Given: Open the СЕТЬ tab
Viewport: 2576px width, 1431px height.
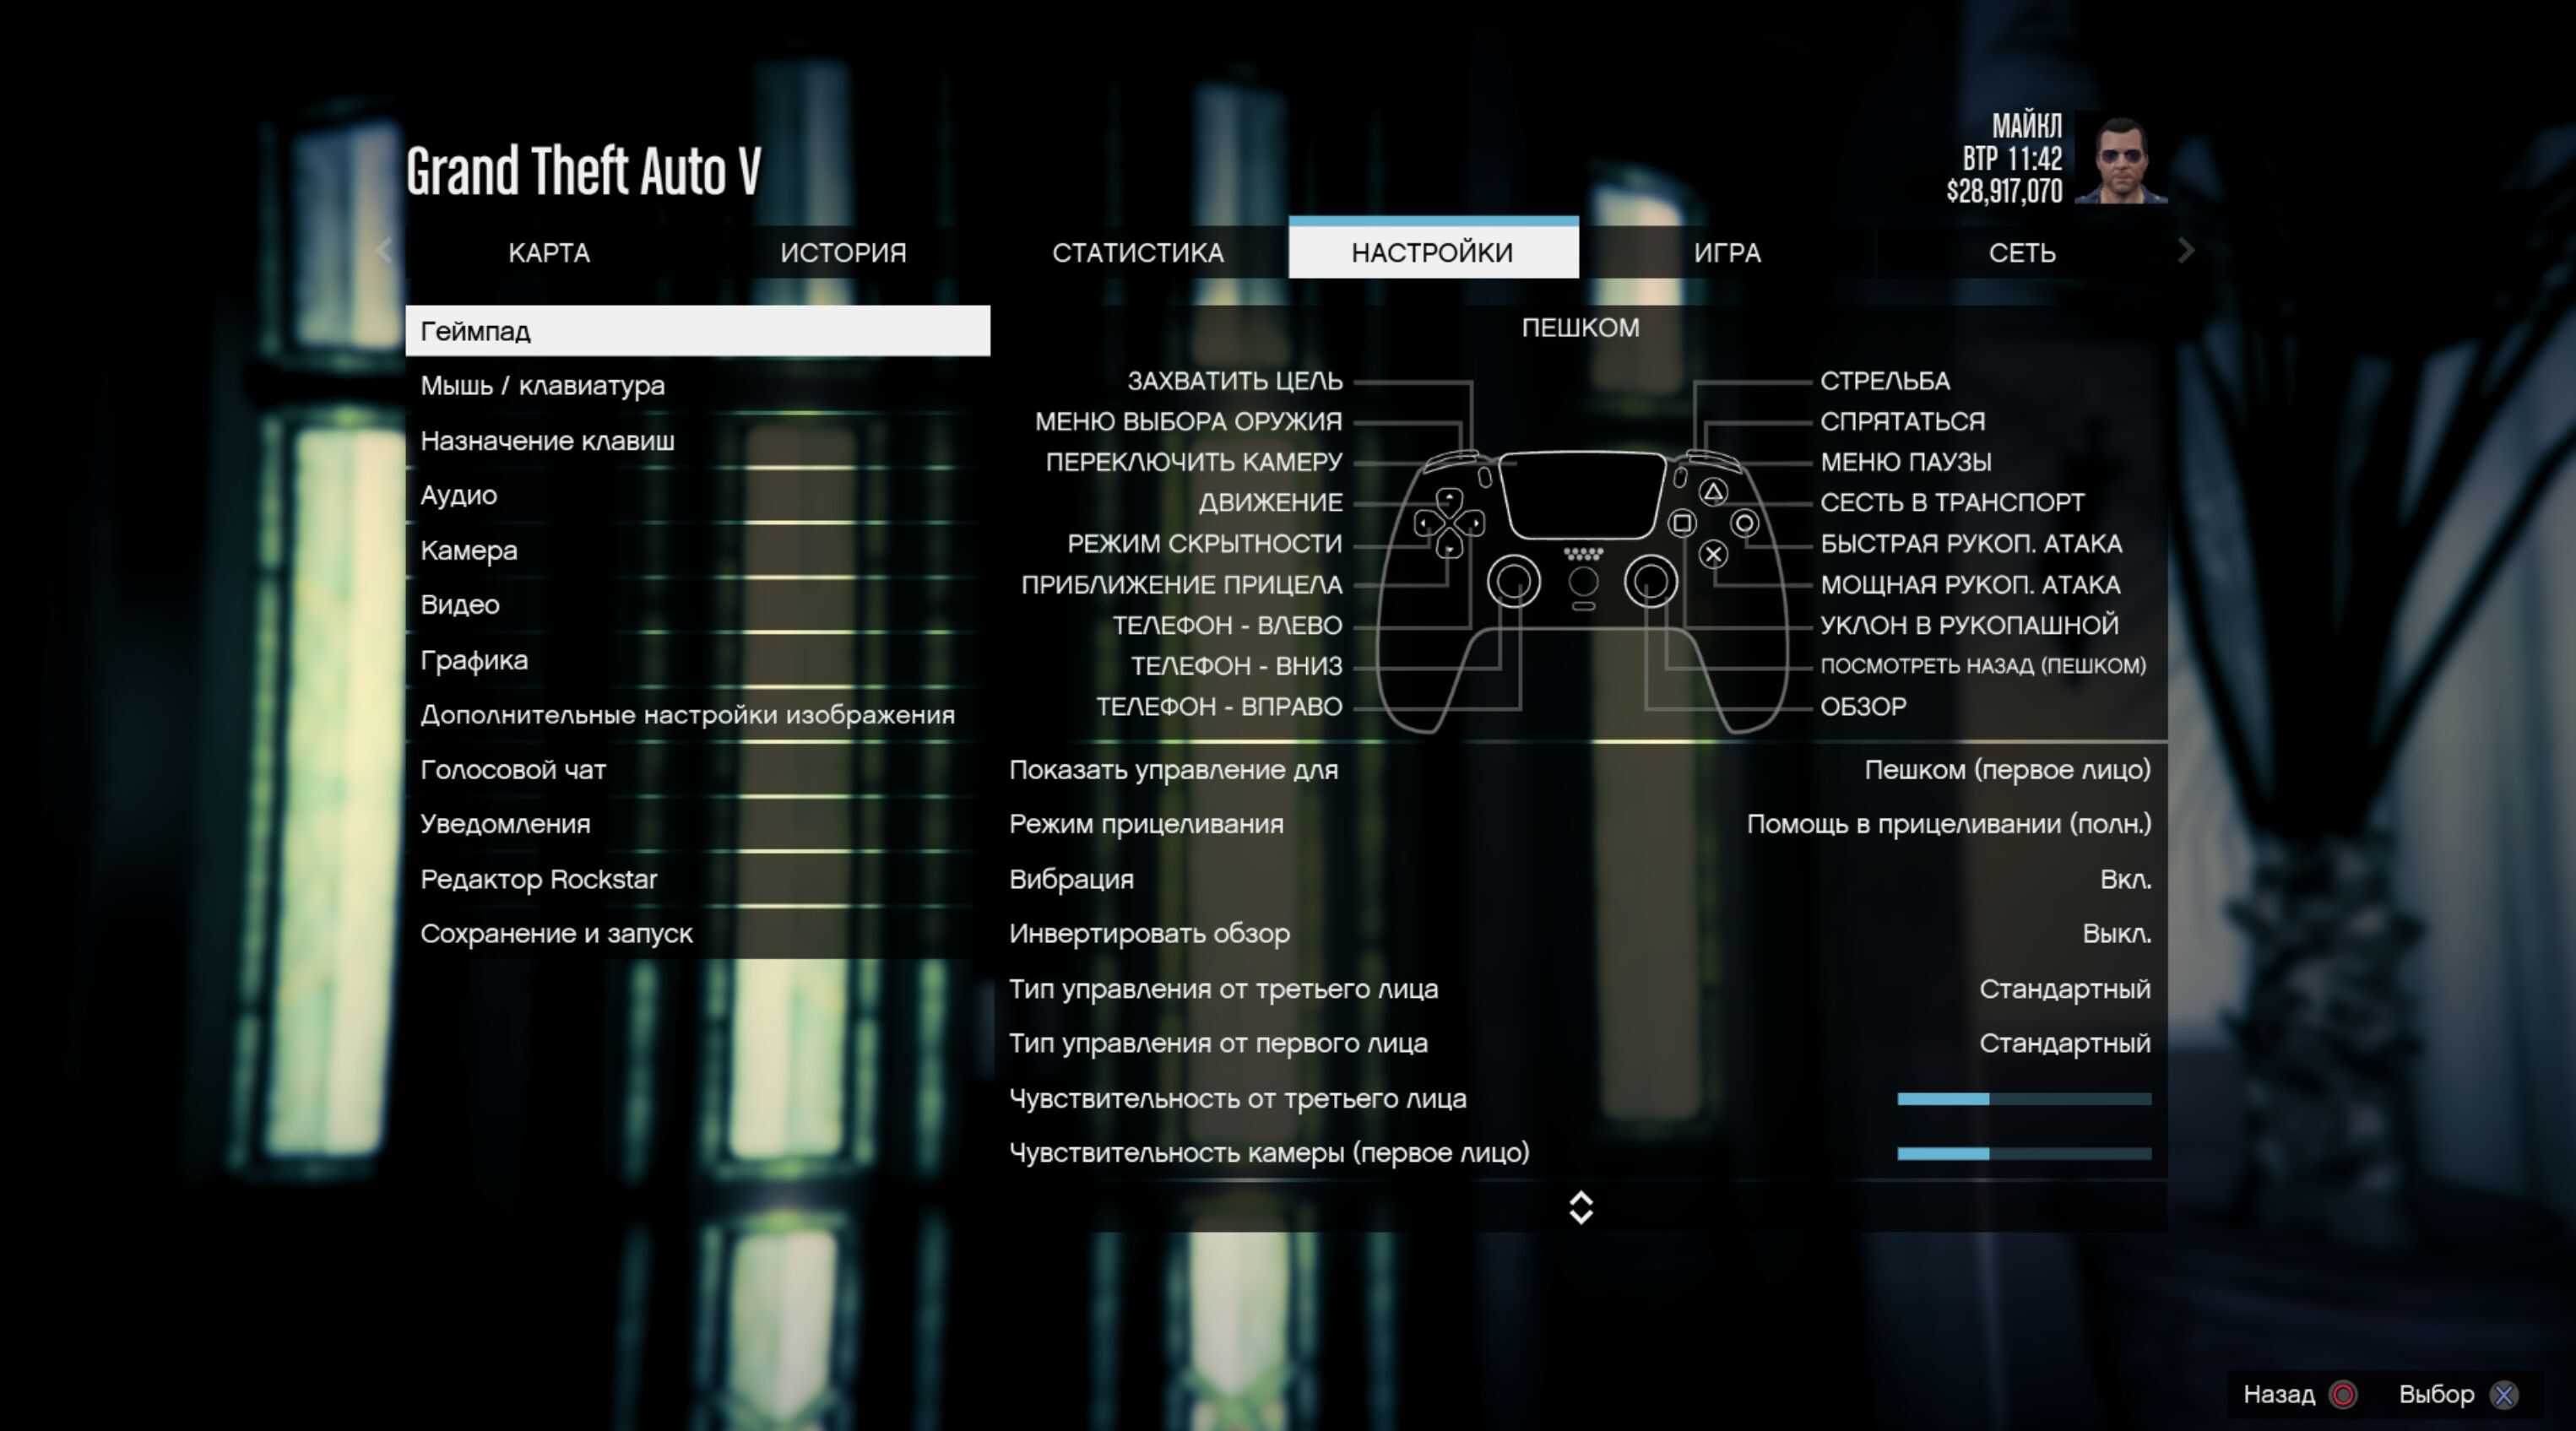Looking at the screenshot, I should coord(2022,252).
